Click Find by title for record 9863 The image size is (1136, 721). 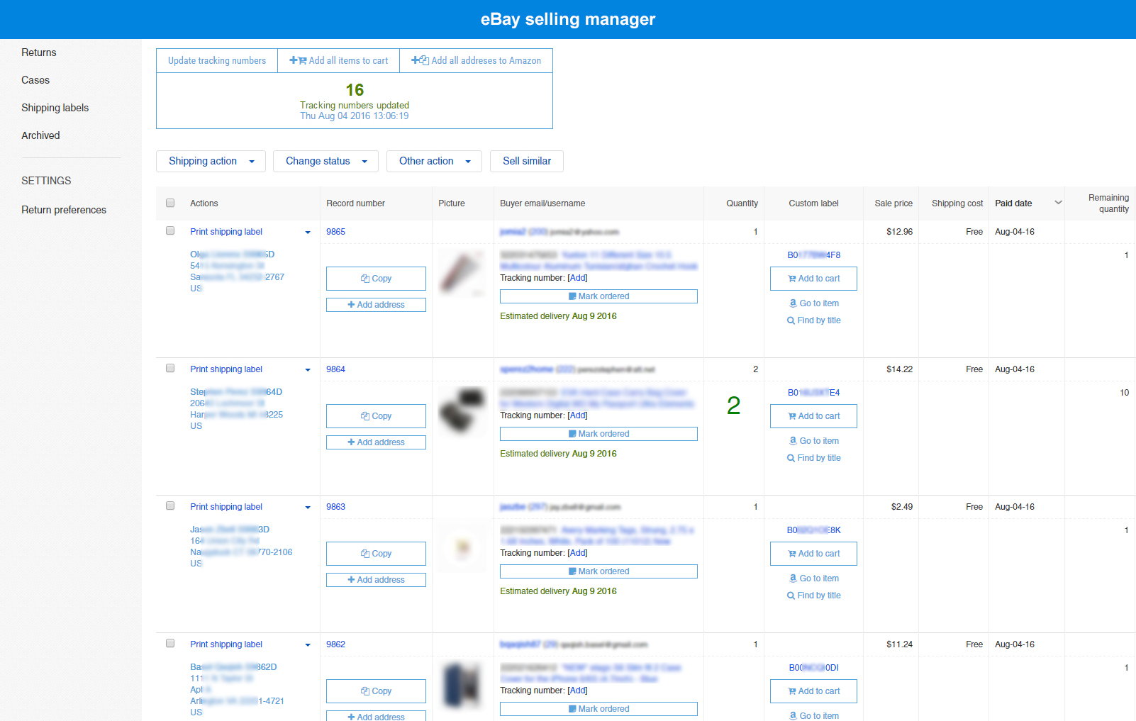814,596
